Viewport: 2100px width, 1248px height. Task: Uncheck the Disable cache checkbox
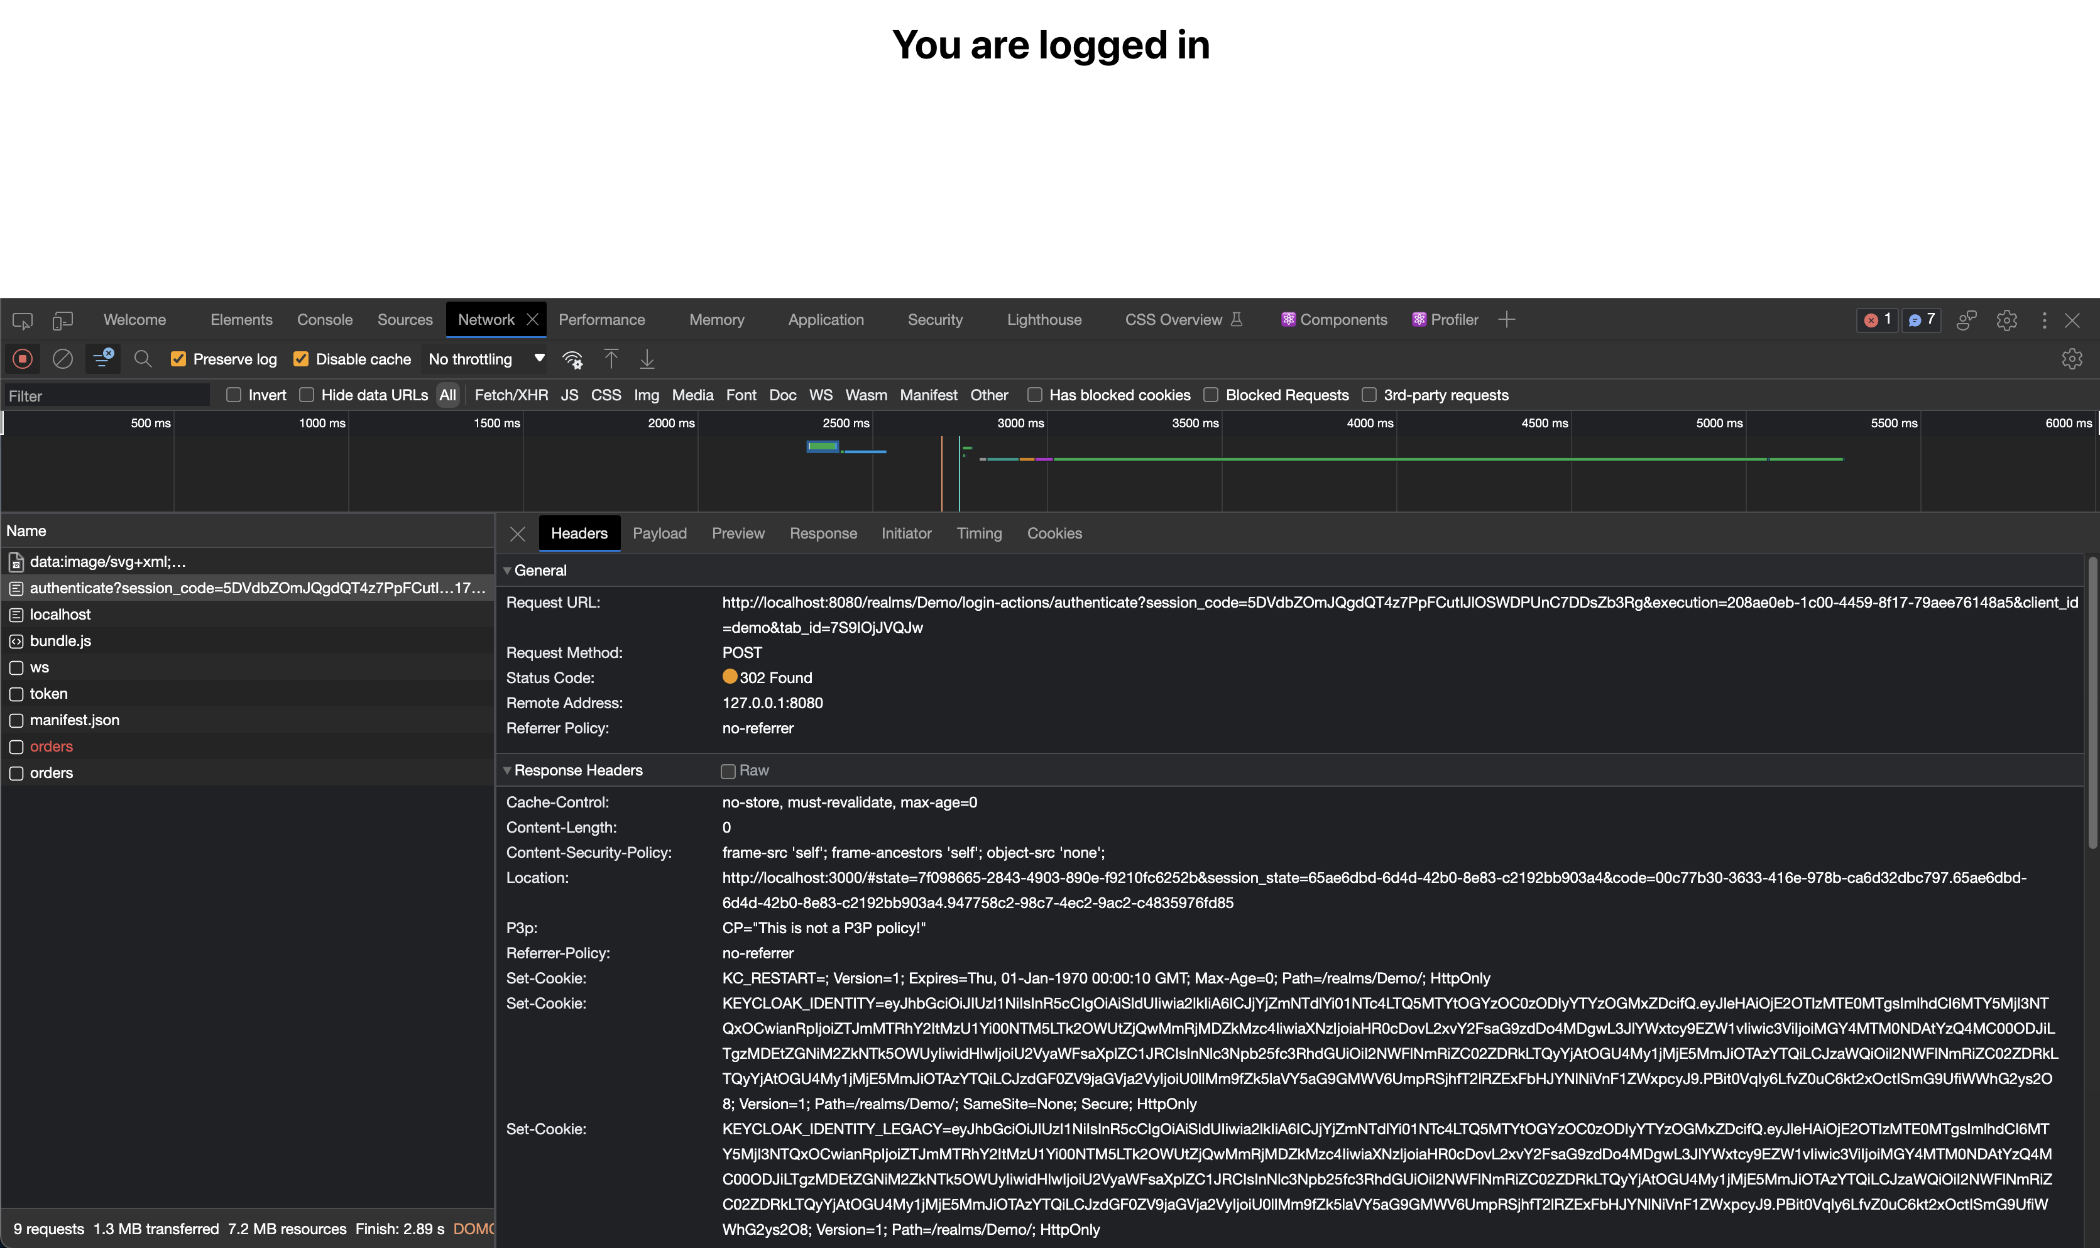301,359
